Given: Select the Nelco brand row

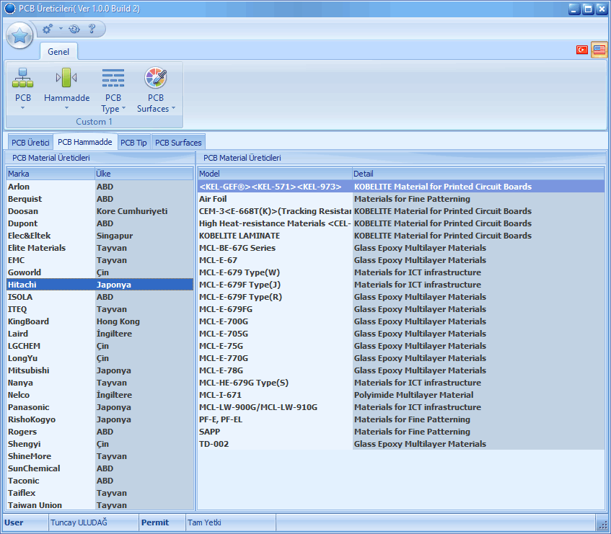Looking at the screenshot, I should tap(100, 395).
